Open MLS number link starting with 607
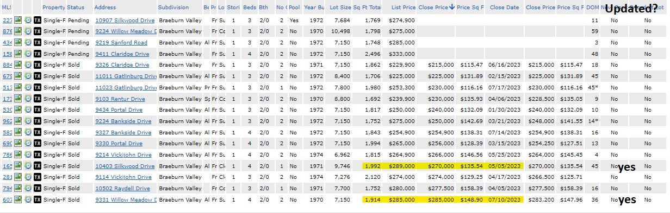 pos(7,200)
